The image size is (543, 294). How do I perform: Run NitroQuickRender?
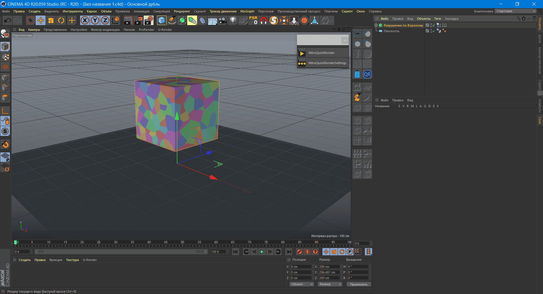[x=323, y=53]
